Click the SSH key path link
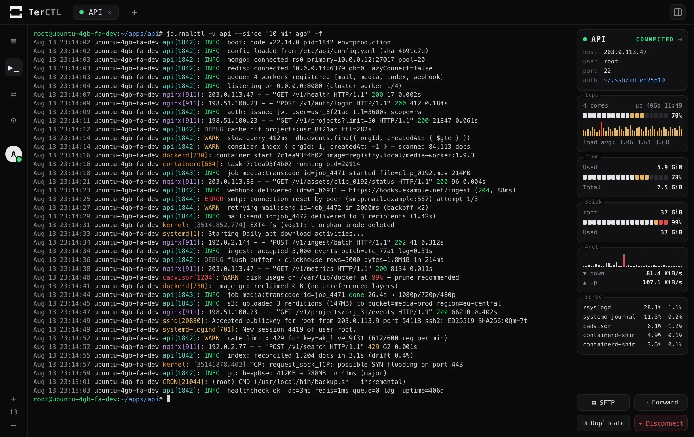 coord(634,80)
